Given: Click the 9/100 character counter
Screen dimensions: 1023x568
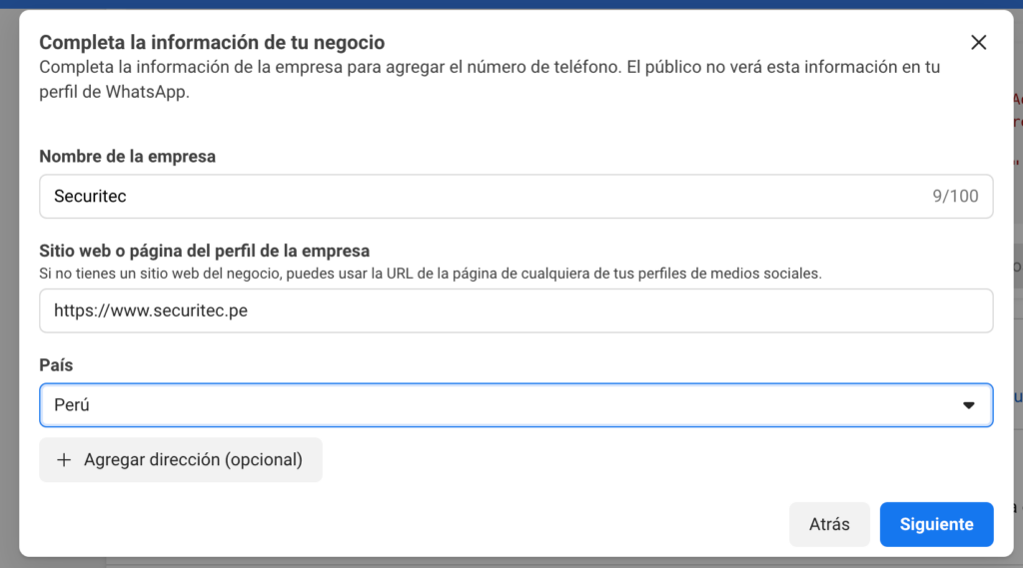Looking at the screenshot, I should (955, 197).
